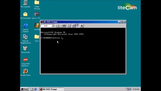Close the MS-DOS Prompt window

124,22
